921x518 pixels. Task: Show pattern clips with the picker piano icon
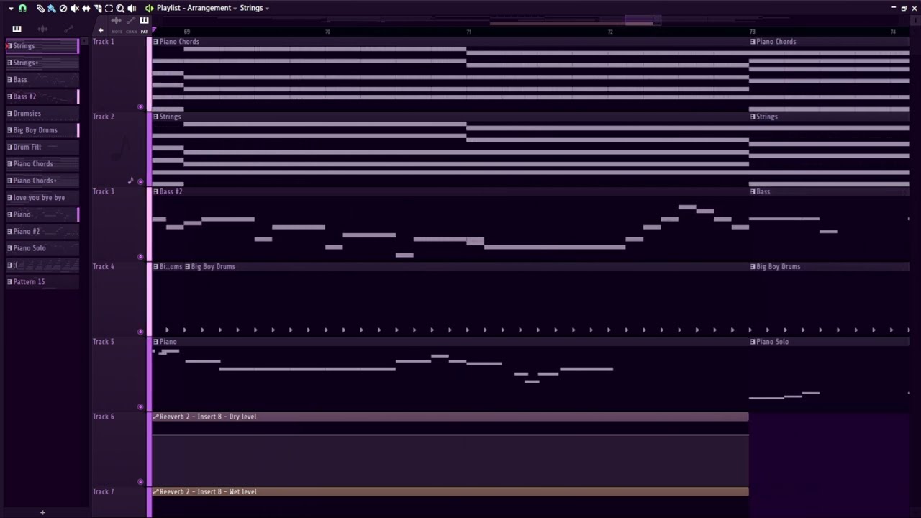click(x=17, y=29)
